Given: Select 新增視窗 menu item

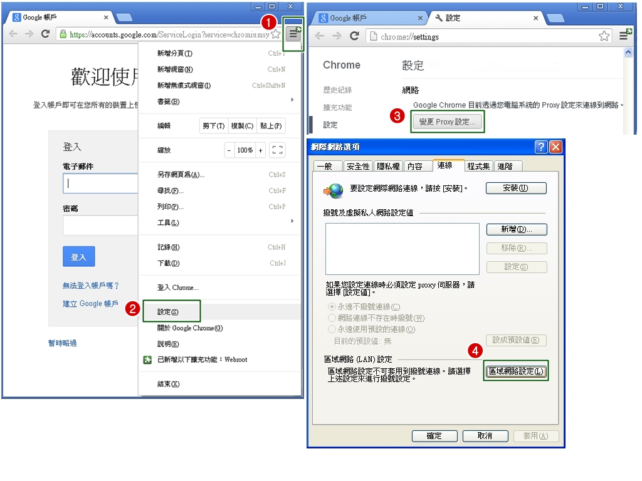Looking at the screenshot, I should (220, 69).
